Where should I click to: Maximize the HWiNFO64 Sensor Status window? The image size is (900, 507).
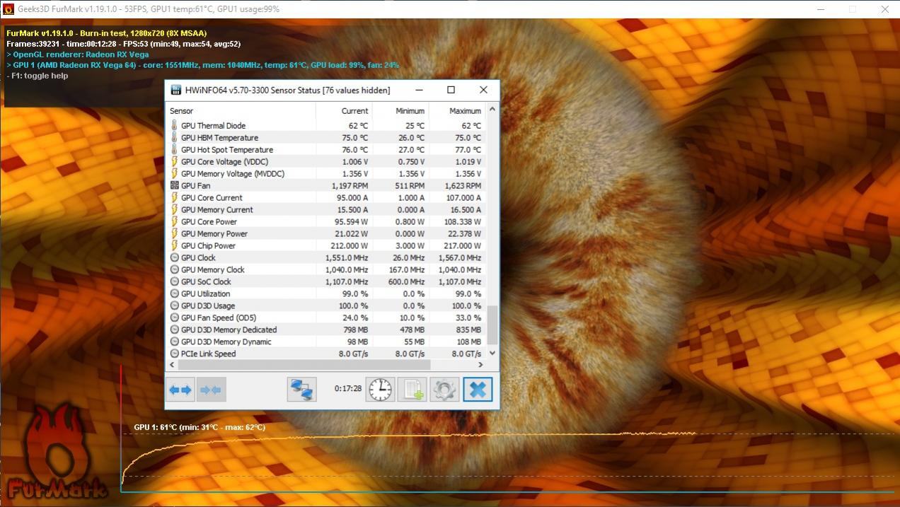click(451, 90)
